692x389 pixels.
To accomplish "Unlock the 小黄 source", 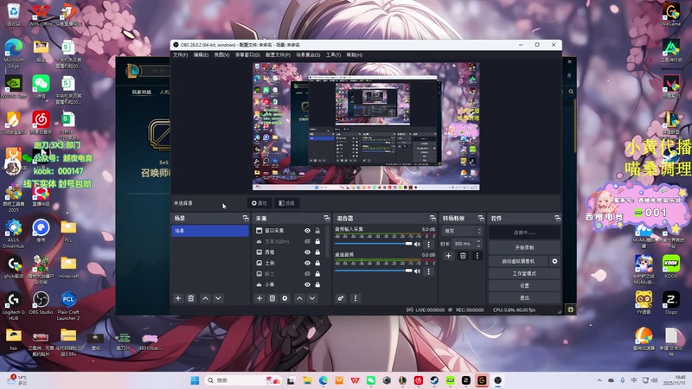I will tap(317, 285).
